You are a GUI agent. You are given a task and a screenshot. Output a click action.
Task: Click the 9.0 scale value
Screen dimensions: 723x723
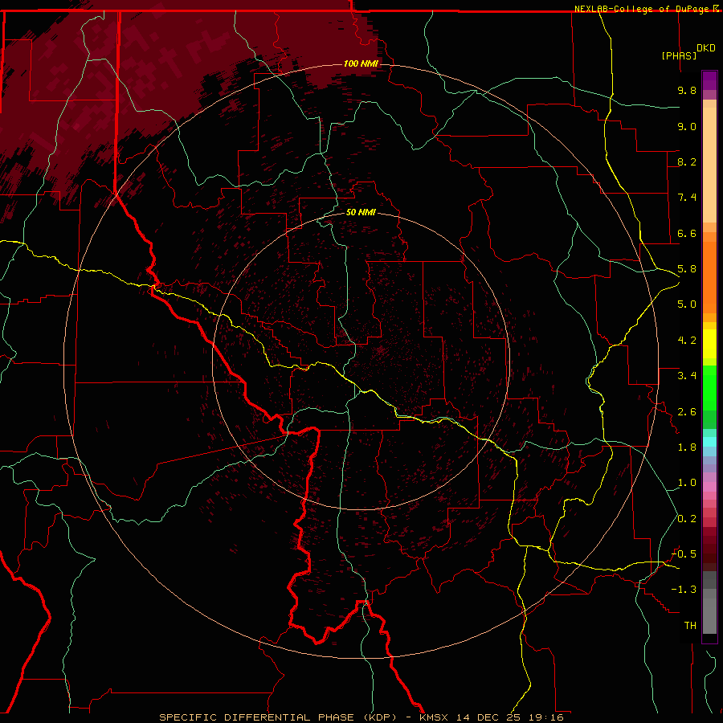pos(687,126)
